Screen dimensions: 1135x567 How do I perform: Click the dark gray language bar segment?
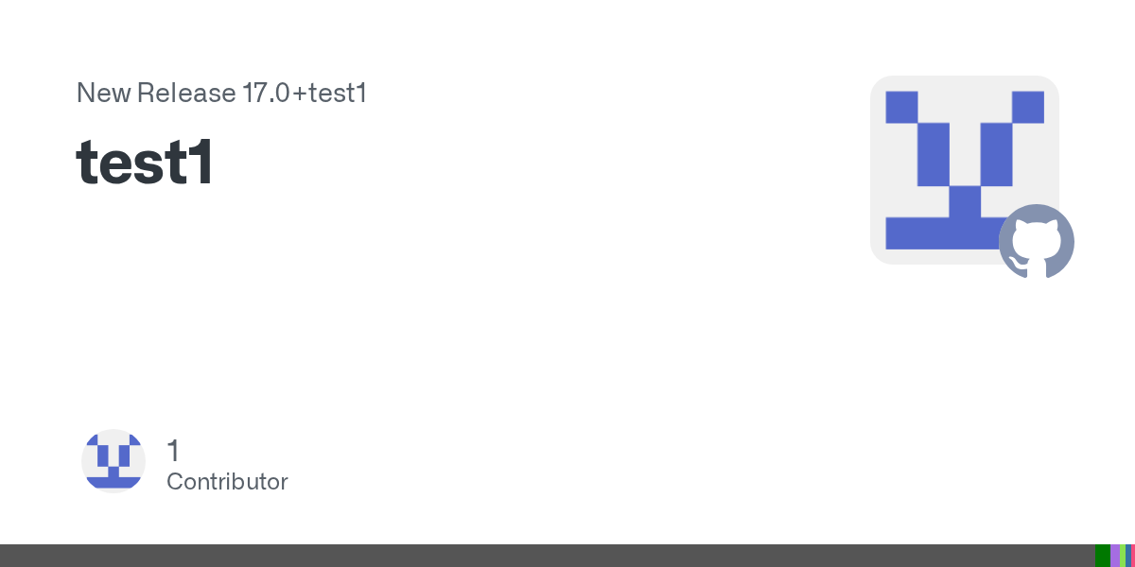click(548, 556)
